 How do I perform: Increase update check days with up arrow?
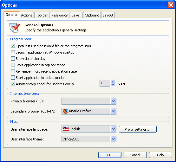113,82
